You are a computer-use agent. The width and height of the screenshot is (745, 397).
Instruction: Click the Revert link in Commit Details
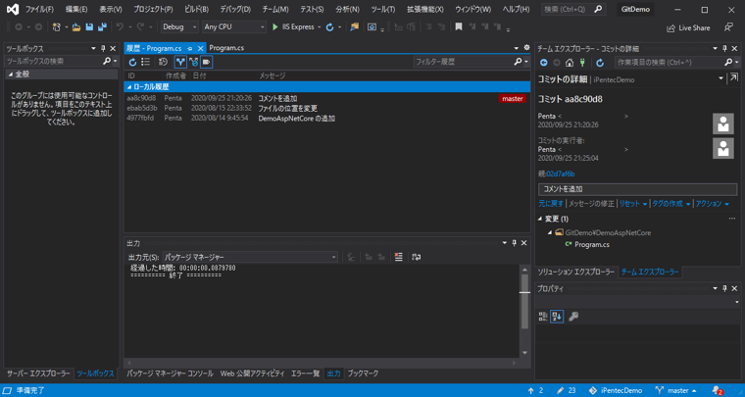pos(551,204)
